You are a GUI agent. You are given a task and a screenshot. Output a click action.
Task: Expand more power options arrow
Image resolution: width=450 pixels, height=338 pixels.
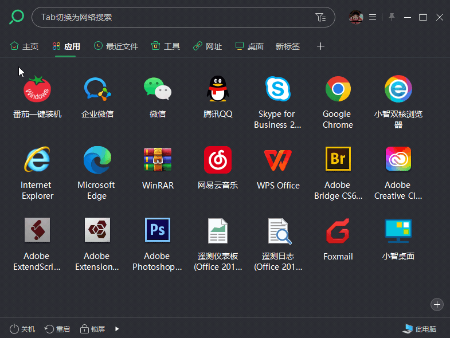point(117,329)
